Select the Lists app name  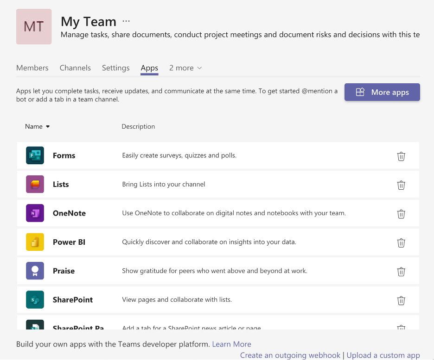pos(61,184)
